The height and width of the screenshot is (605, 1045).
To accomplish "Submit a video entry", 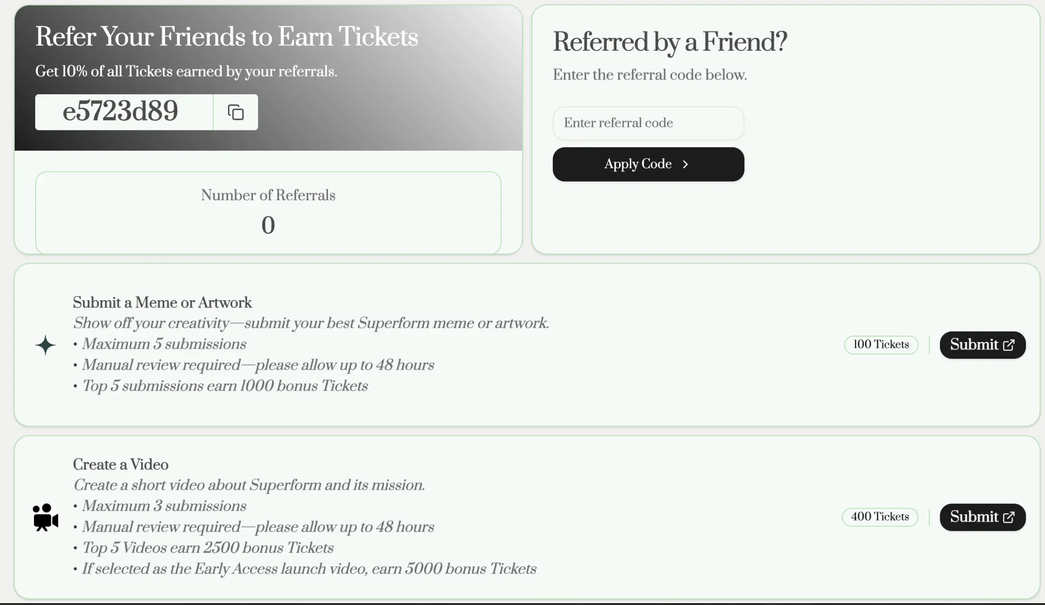I will (982, 517).
